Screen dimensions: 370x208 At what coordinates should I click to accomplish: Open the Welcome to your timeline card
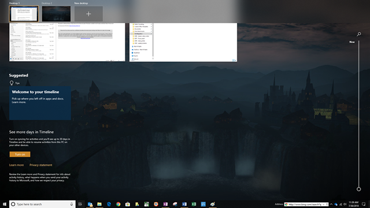tap(40, 103)
